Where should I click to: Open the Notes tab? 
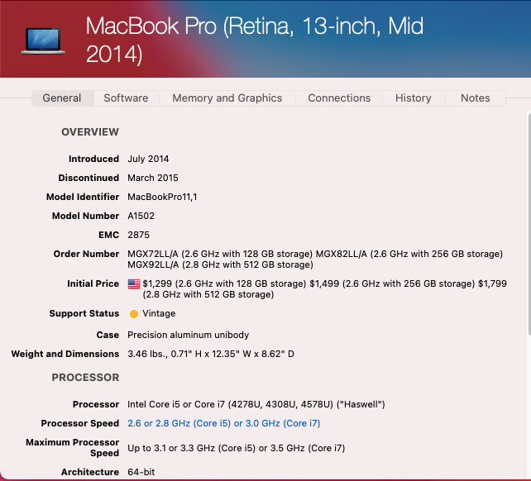tap(475, 98)
